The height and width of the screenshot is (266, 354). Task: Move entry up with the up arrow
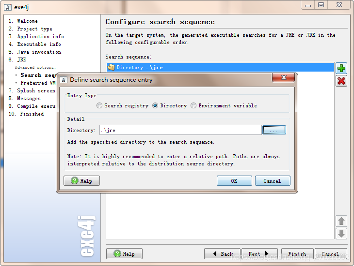click(341, 221)
